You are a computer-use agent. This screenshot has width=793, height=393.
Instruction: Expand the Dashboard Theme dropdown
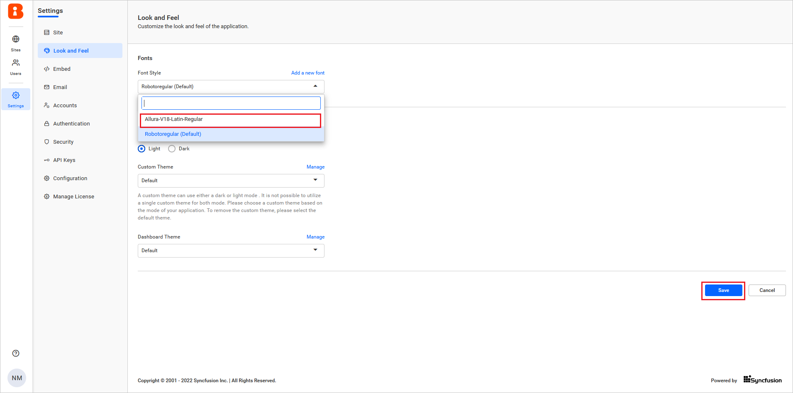(x=315, y=251)
